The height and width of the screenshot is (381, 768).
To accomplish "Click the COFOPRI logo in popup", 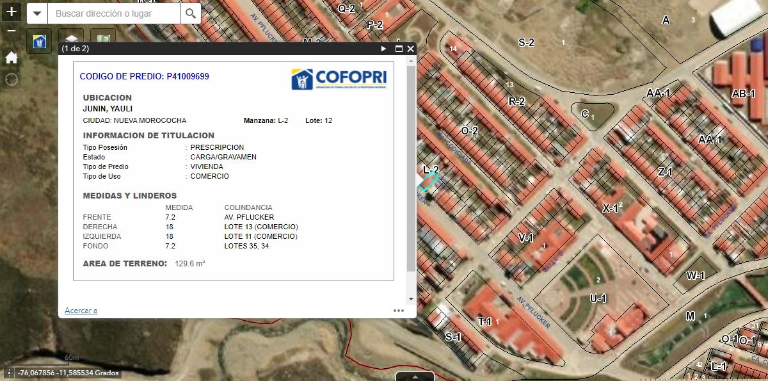I will tap(339, 79).
